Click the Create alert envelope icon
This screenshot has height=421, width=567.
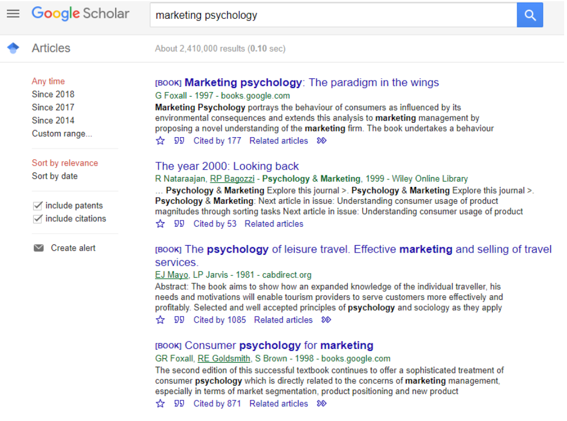tap(39, 248)
